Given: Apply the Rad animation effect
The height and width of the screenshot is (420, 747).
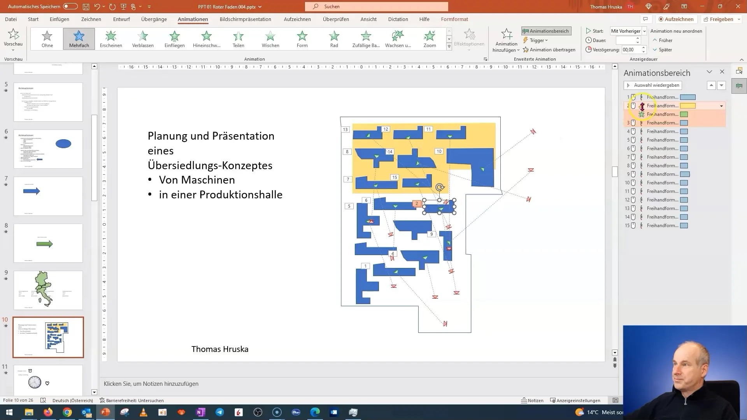Looking at the screenshot, I should point(334,39).
